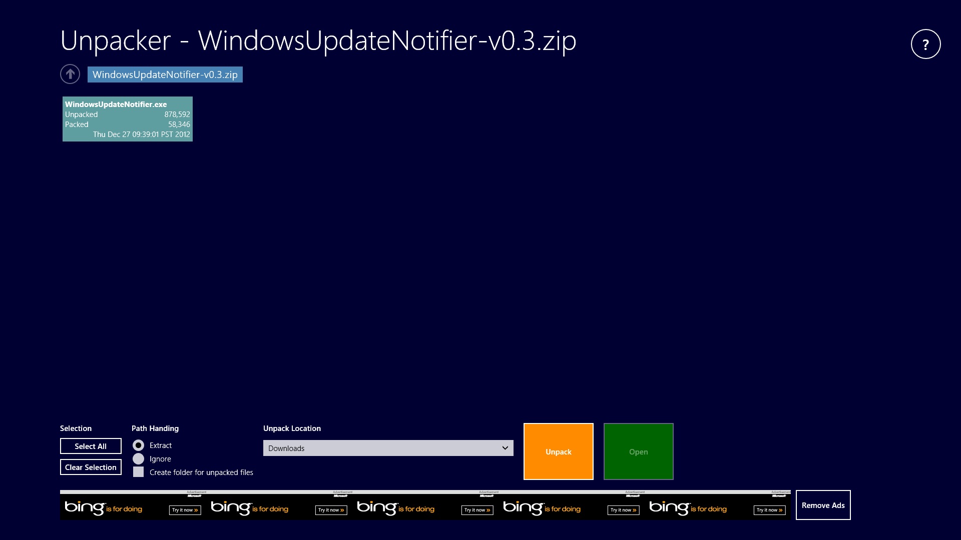Open help via the question mark icon

pos(925,44)
